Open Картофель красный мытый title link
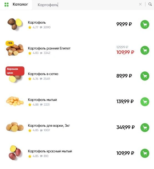Image resolution: width=154 pixels, height=169 pixels. coord(50,151)
